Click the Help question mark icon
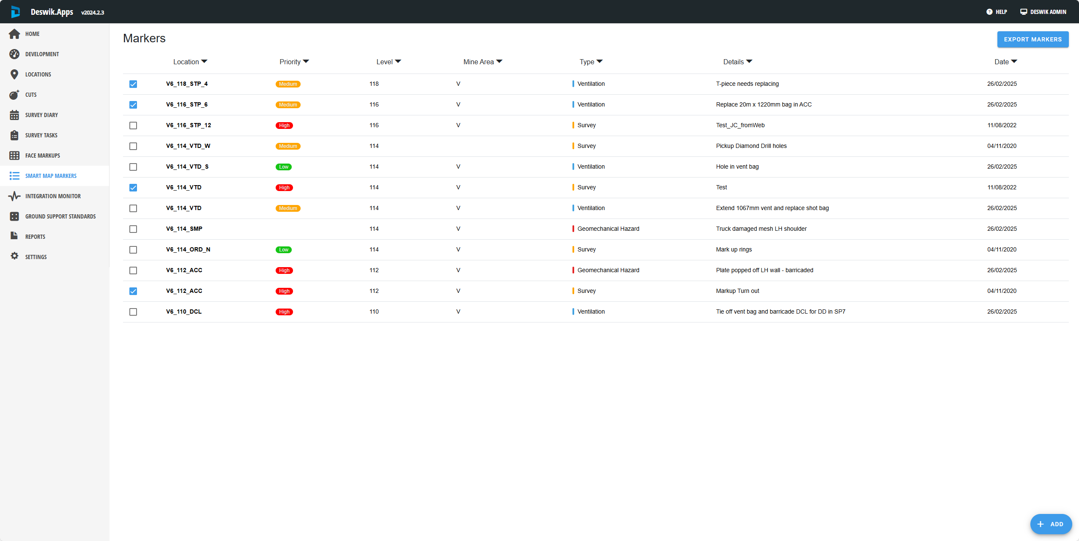 click(x=989, y=12)
